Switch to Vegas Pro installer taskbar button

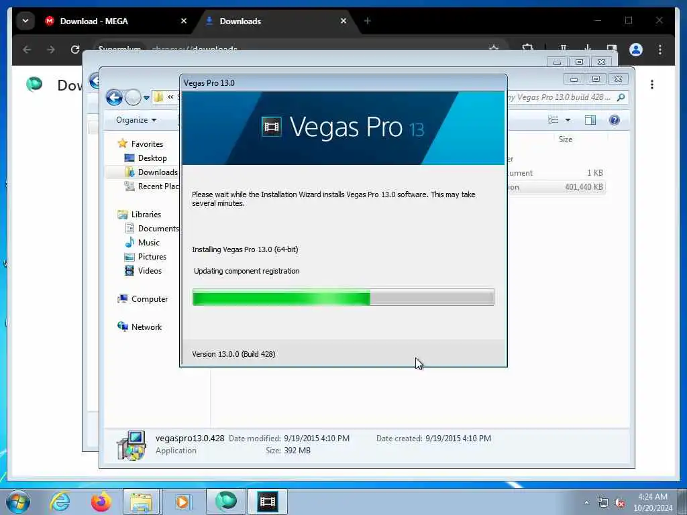(x=268, y=502)
